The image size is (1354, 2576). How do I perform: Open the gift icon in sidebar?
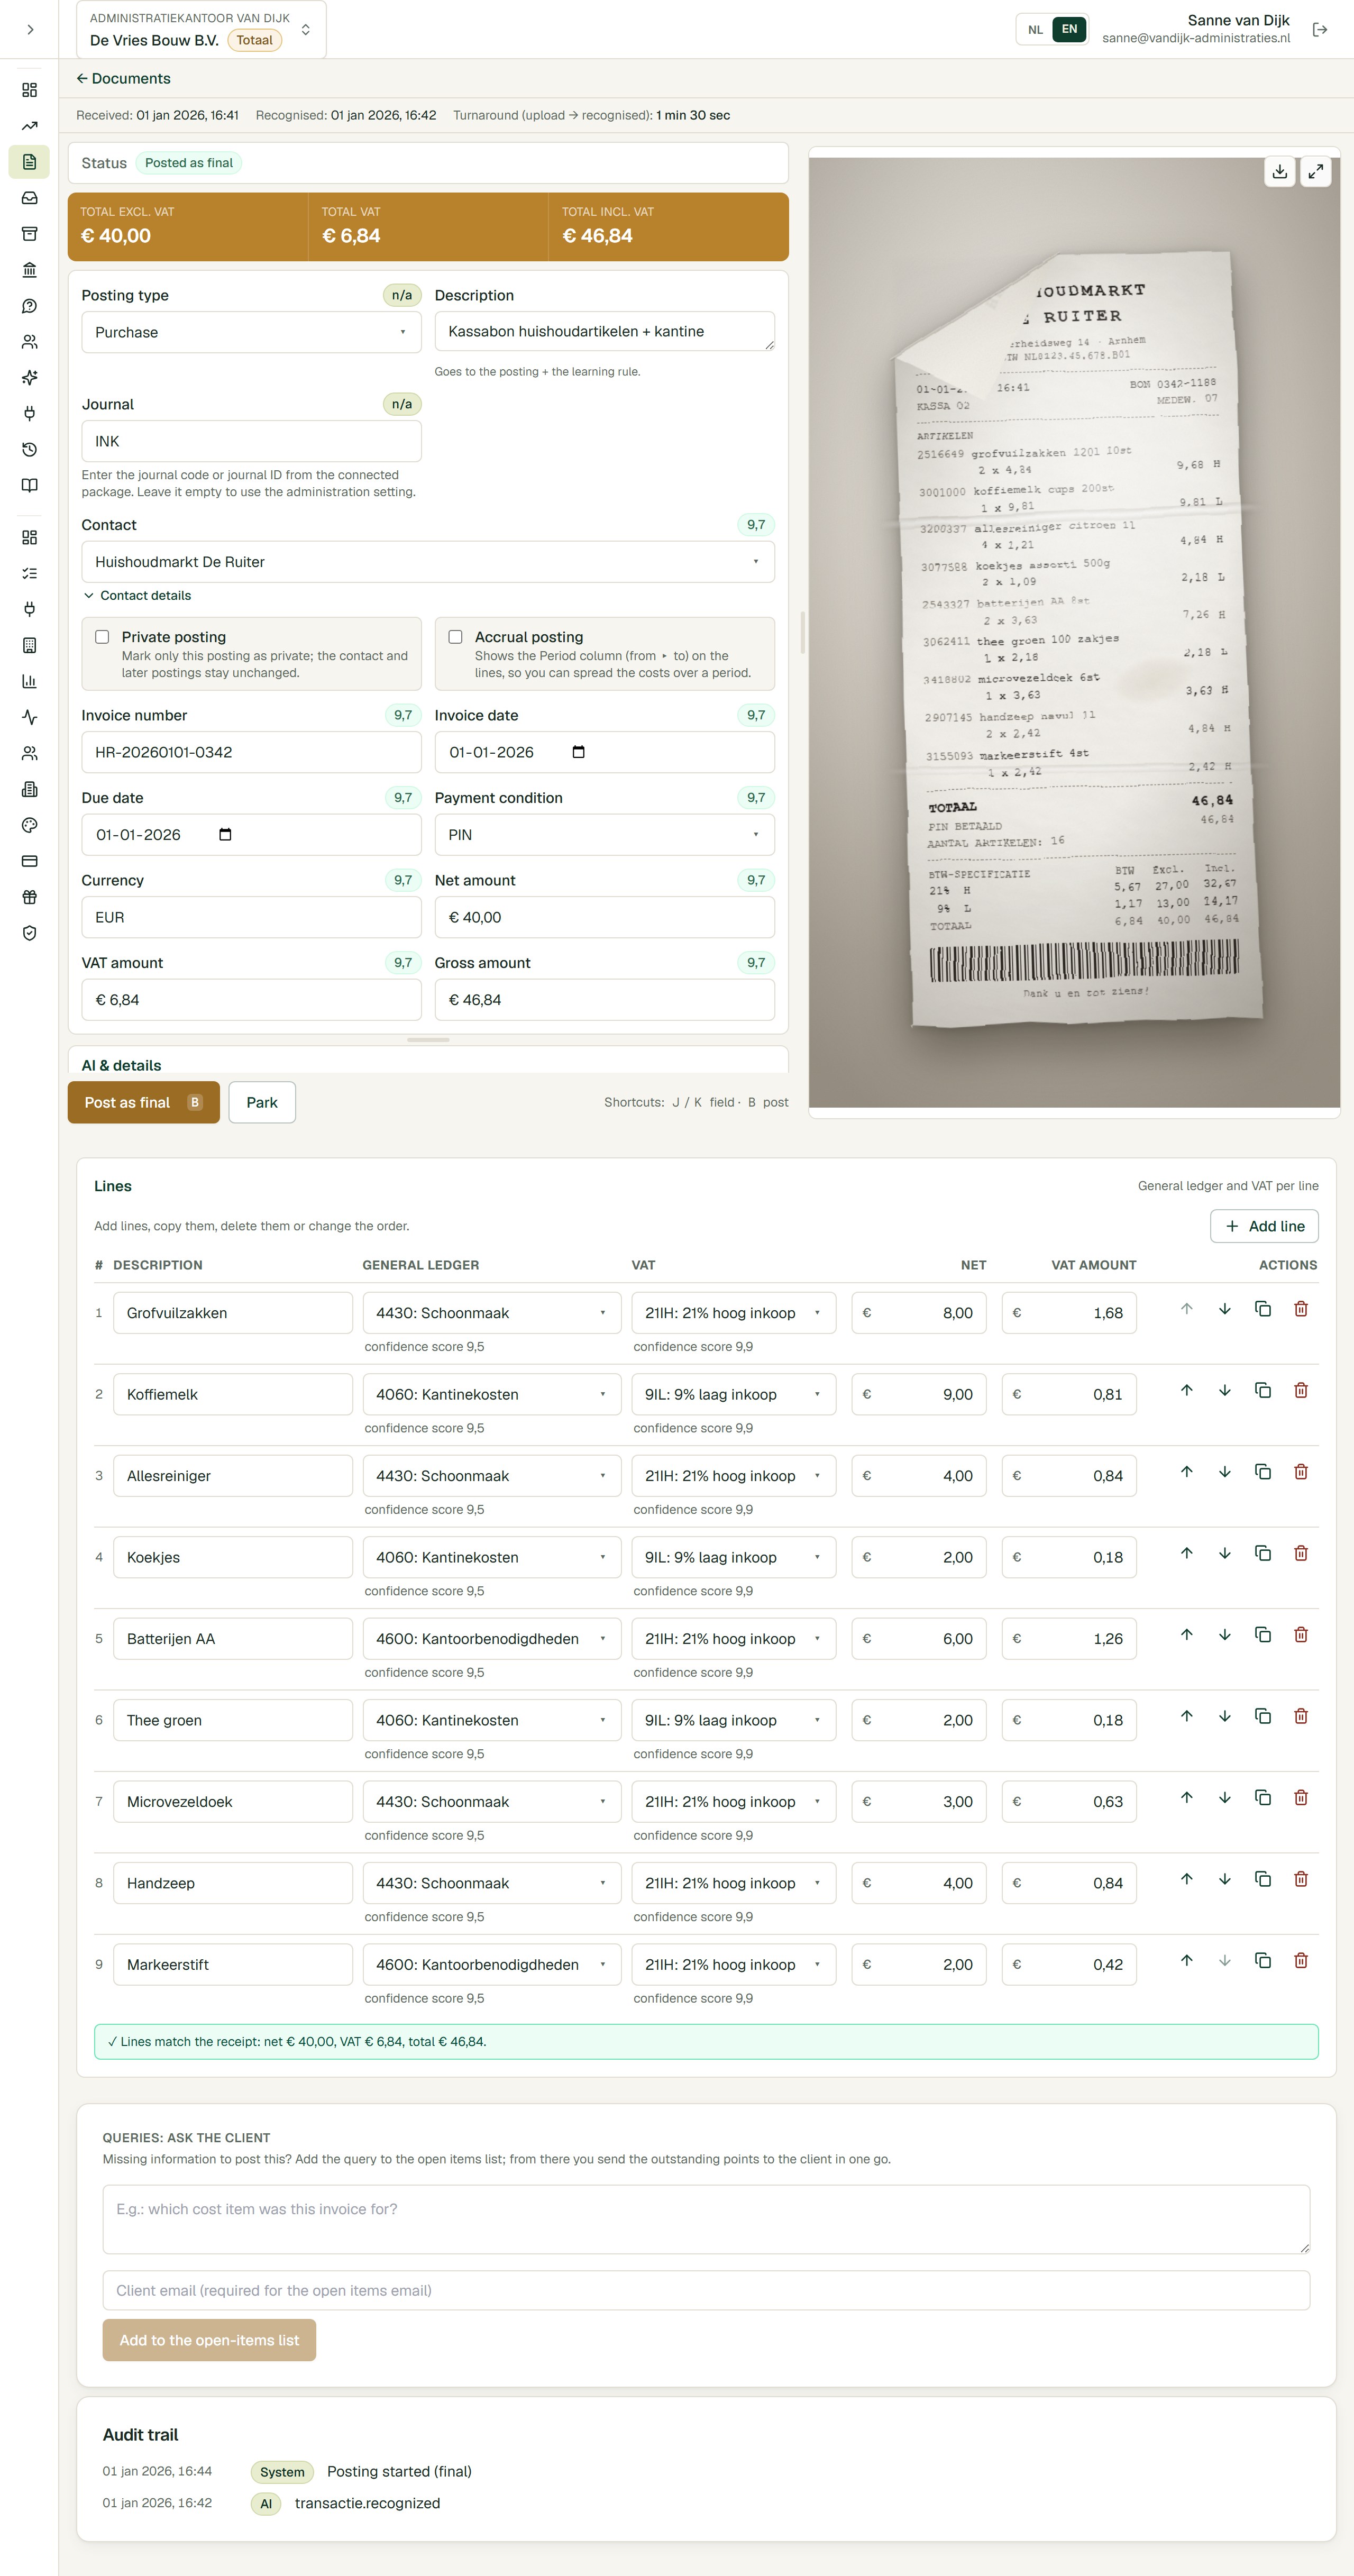point(30,897)
